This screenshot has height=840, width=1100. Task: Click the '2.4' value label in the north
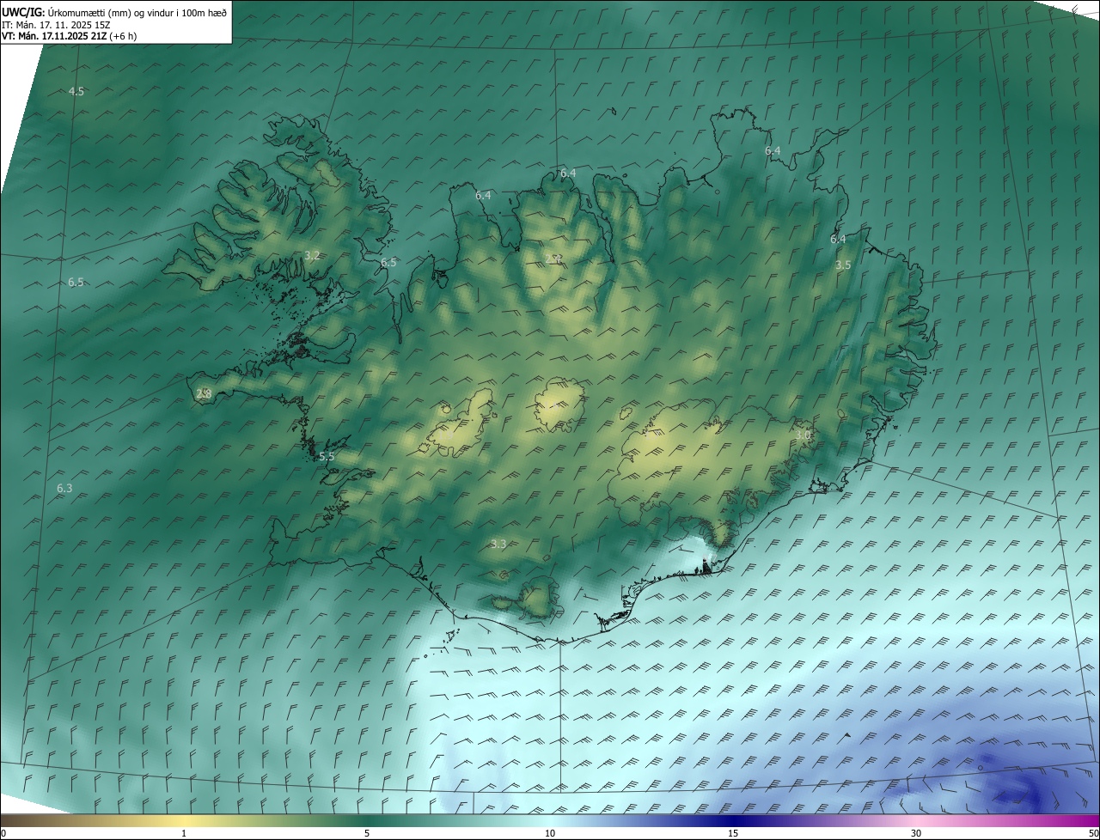[x=554, y=258]
